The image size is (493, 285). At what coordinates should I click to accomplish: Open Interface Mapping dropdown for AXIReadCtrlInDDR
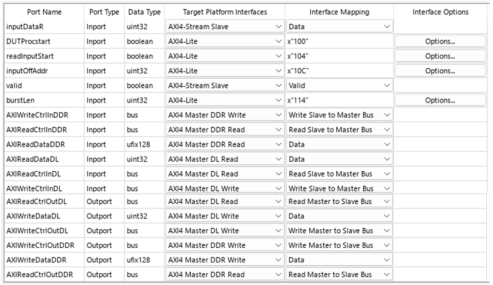pos(339,130)
